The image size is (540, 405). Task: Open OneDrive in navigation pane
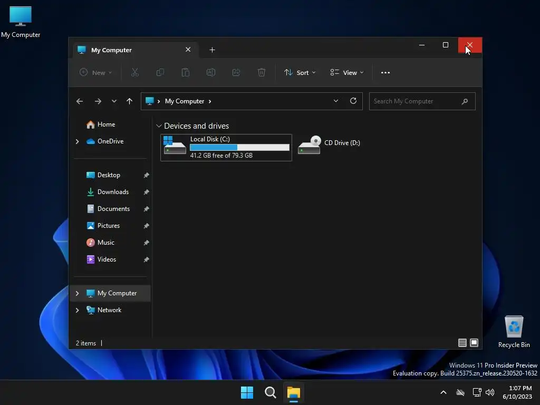[x=105, y=141]
